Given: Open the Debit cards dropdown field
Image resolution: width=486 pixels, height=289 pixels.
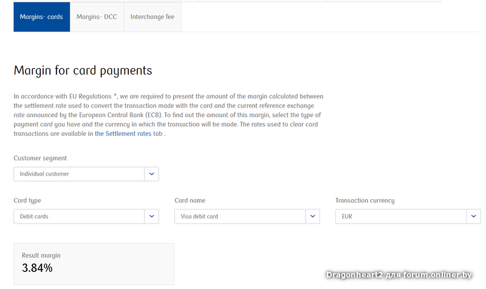Looking at the screenshot, I should pos(79,216).
